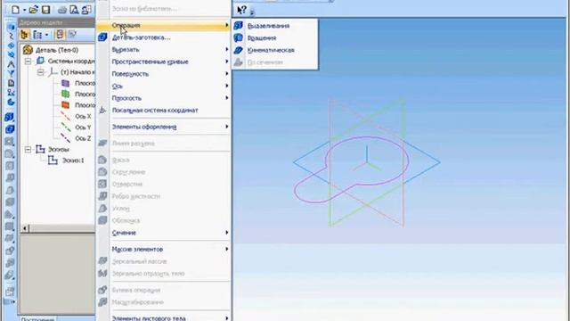
Task: Create a new document with the blank page icon
Action: coord(15,10)
